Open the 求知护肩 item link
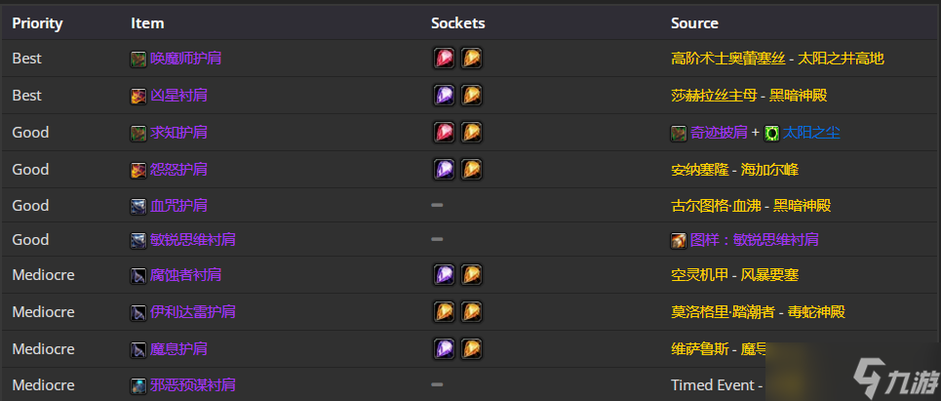Image resolution: width=941 pixels, height=401 pixels. pos(178,133)
